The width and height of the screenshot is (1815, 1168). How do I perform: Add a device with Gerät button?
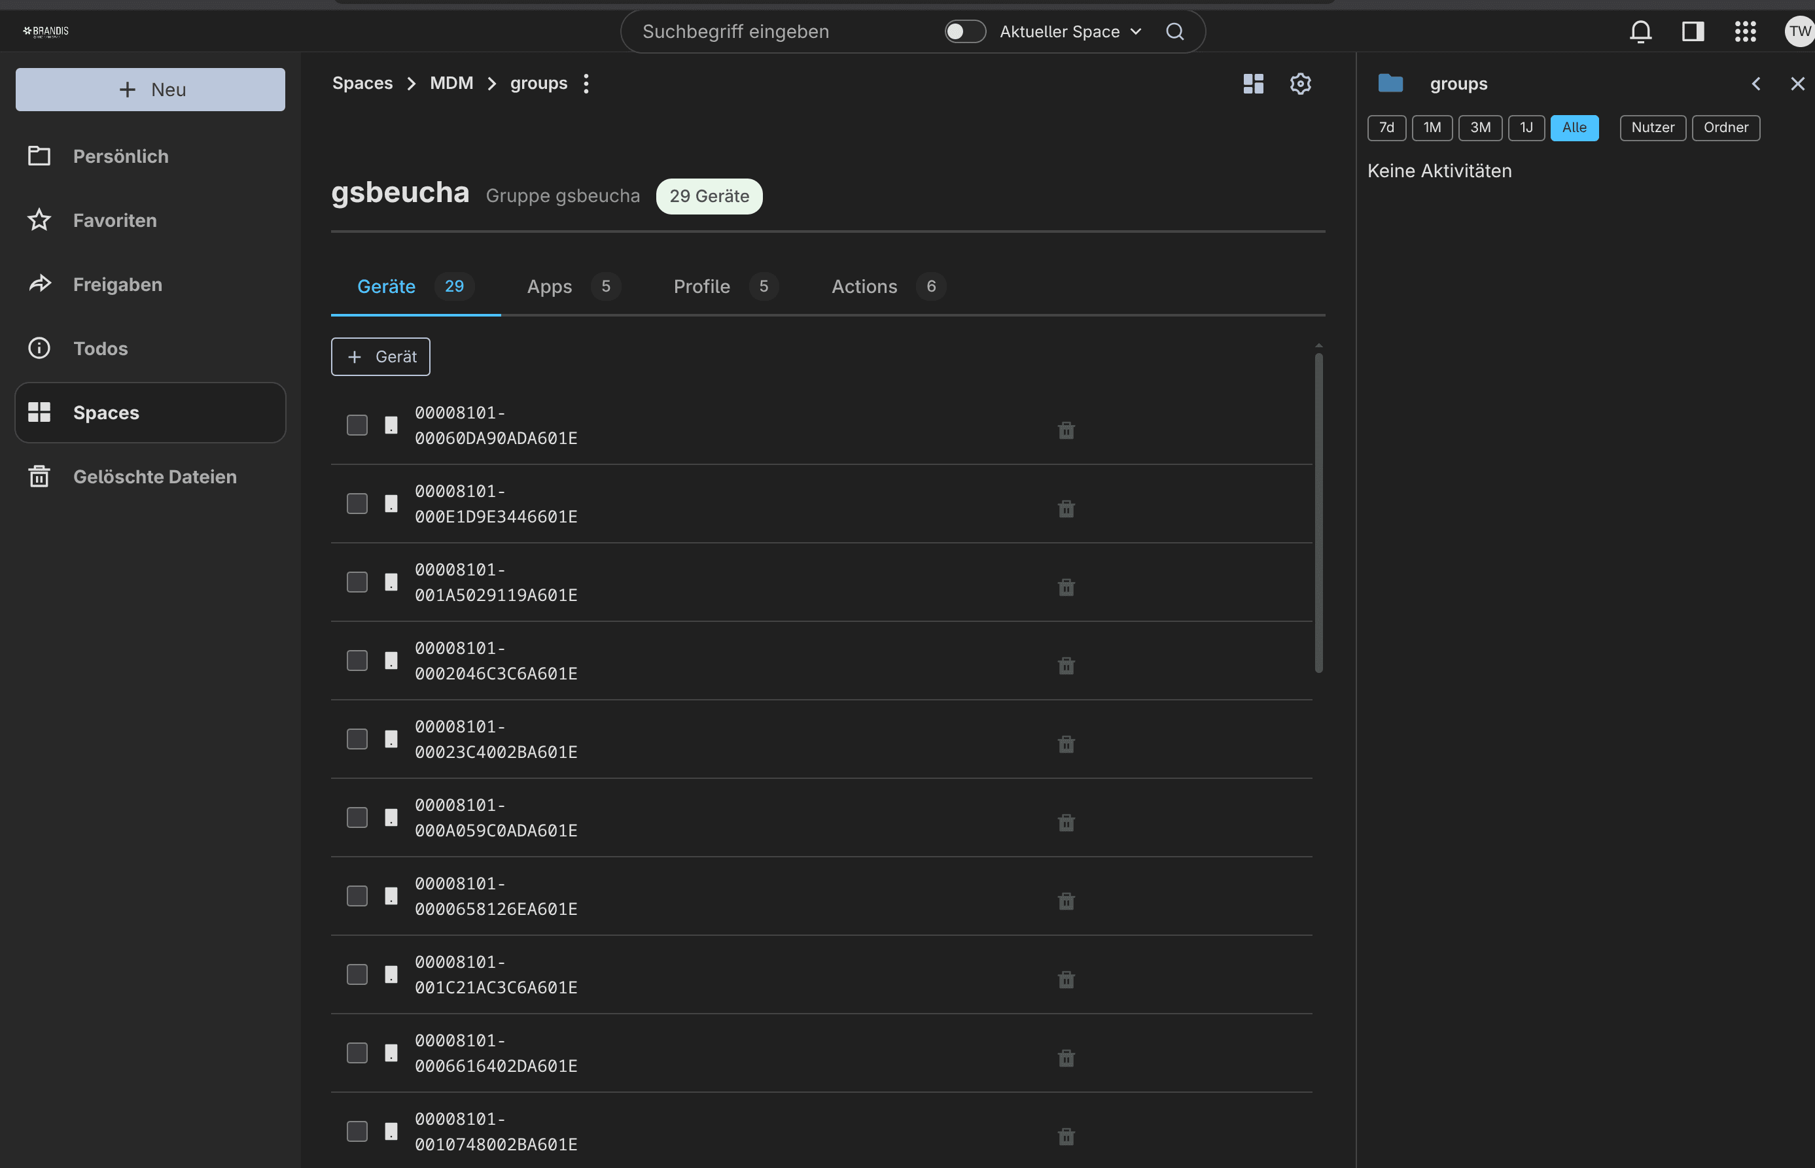tap(381, 356)
